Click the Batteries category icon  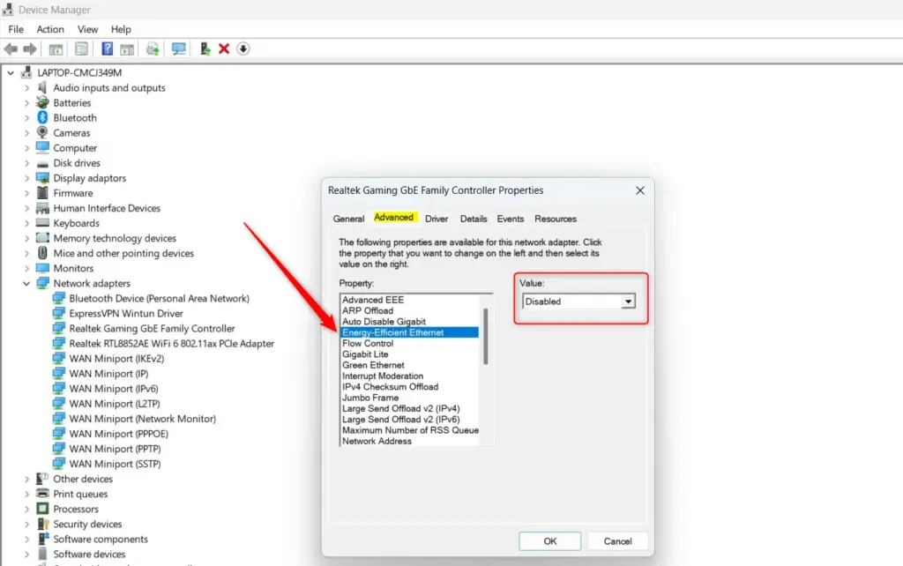point(42,102)
